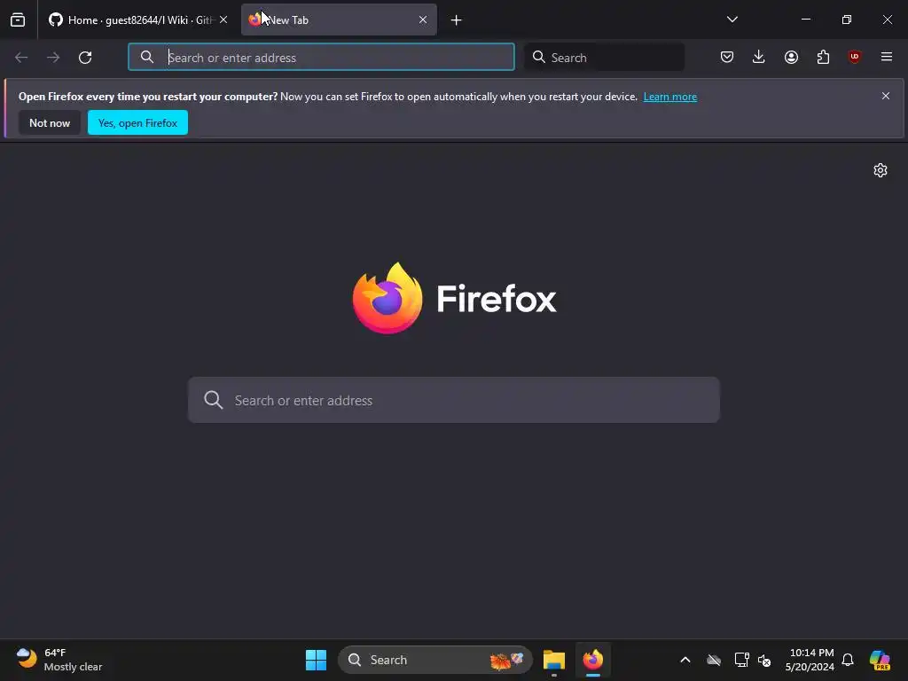Image resolution: width=908 pixels, height=681 pixels.
Task: Open the Downloads panel
Action: [759, 57]
